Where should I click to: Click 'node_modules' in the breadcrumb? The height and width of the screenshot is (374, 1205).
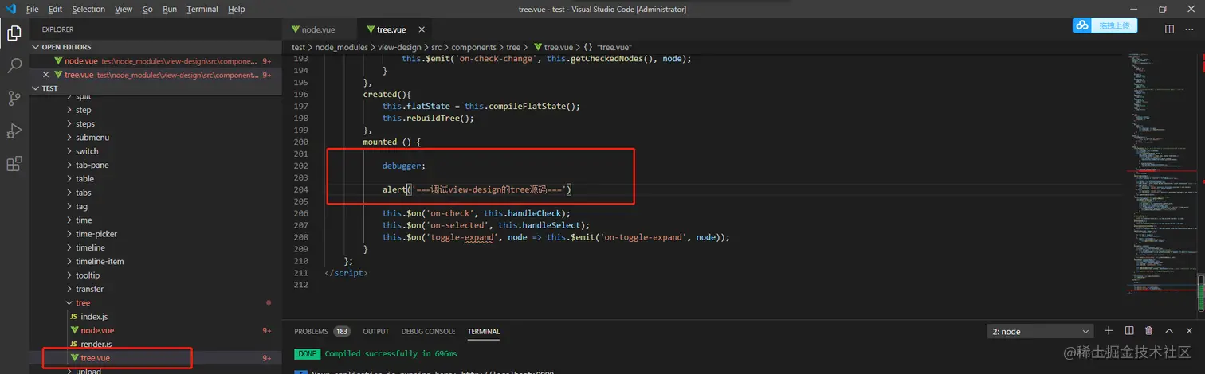341,47
